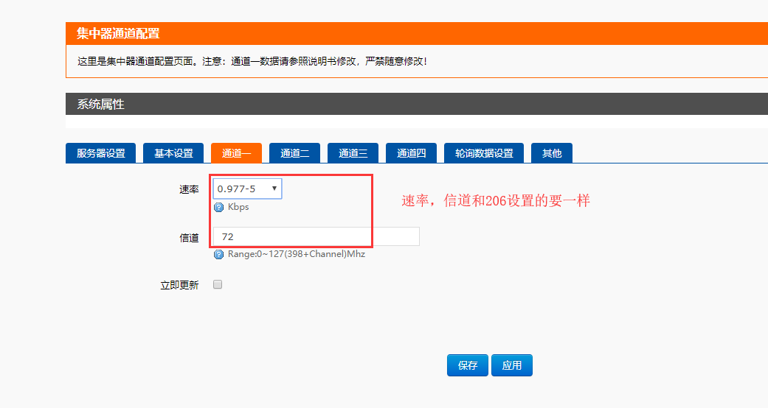Switch to the 服务器设置 tab
This screenshot has height=408, width=768.
pyautogui.click(x=100, y=153)
